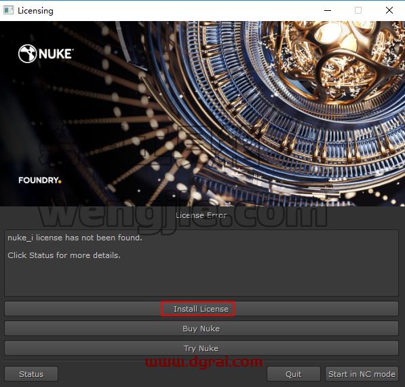
Task: Click the 'License Error' heading
Action: point(201,215)
